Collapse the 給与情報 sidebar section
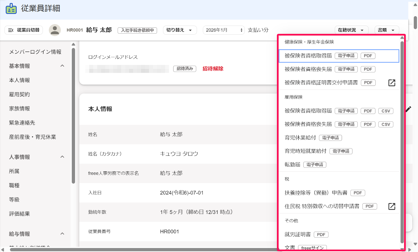Image resolution: width=418 pixels, height=252 pixels. tap(62, 234)
